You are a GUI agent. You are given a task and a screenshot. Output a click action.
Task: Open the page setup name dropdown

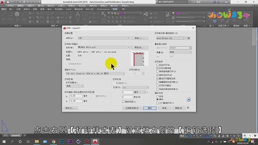(x=104, y=38)
